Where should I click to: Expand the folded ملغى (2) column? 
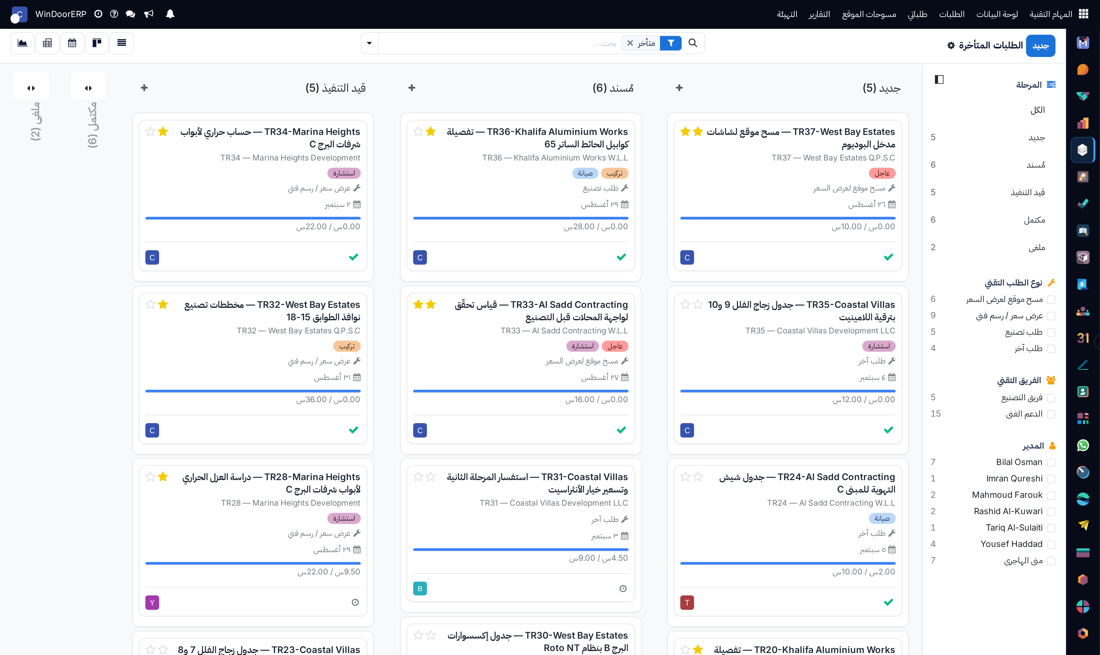31,88
